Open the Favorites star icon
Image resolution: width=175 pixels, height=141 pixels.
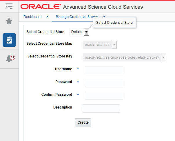9,21
